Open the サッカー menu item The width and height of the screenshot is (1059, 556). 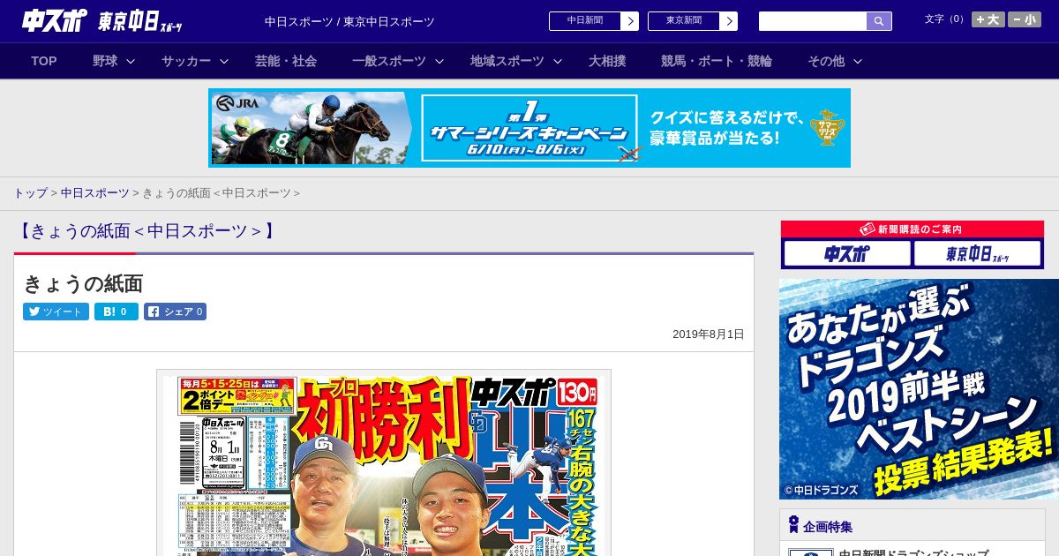coord(186,61)
